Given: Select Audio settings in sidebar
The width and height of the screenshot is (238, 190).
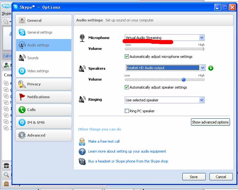Looking at the screenshot, I should tap(44, 45).
